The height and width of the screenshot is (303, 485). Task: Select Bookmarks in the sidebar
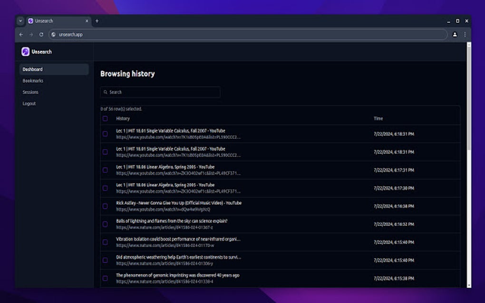tap(32, 81)
